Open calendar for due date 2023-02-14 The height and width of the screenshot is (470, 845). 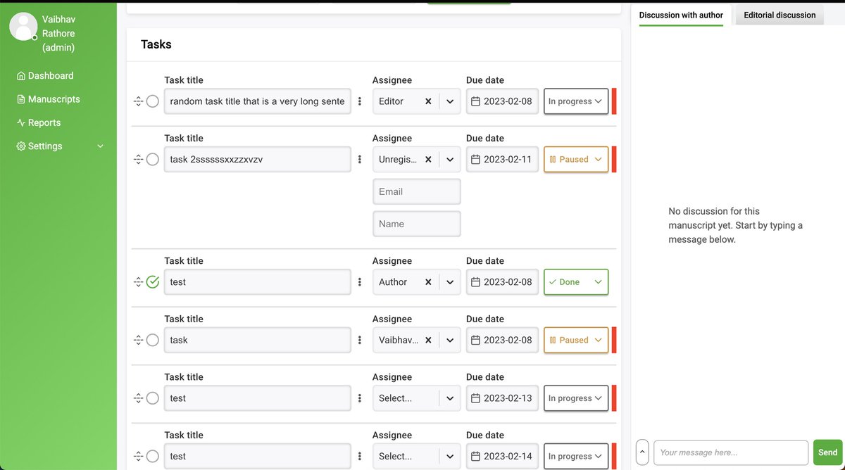[475, 457]
